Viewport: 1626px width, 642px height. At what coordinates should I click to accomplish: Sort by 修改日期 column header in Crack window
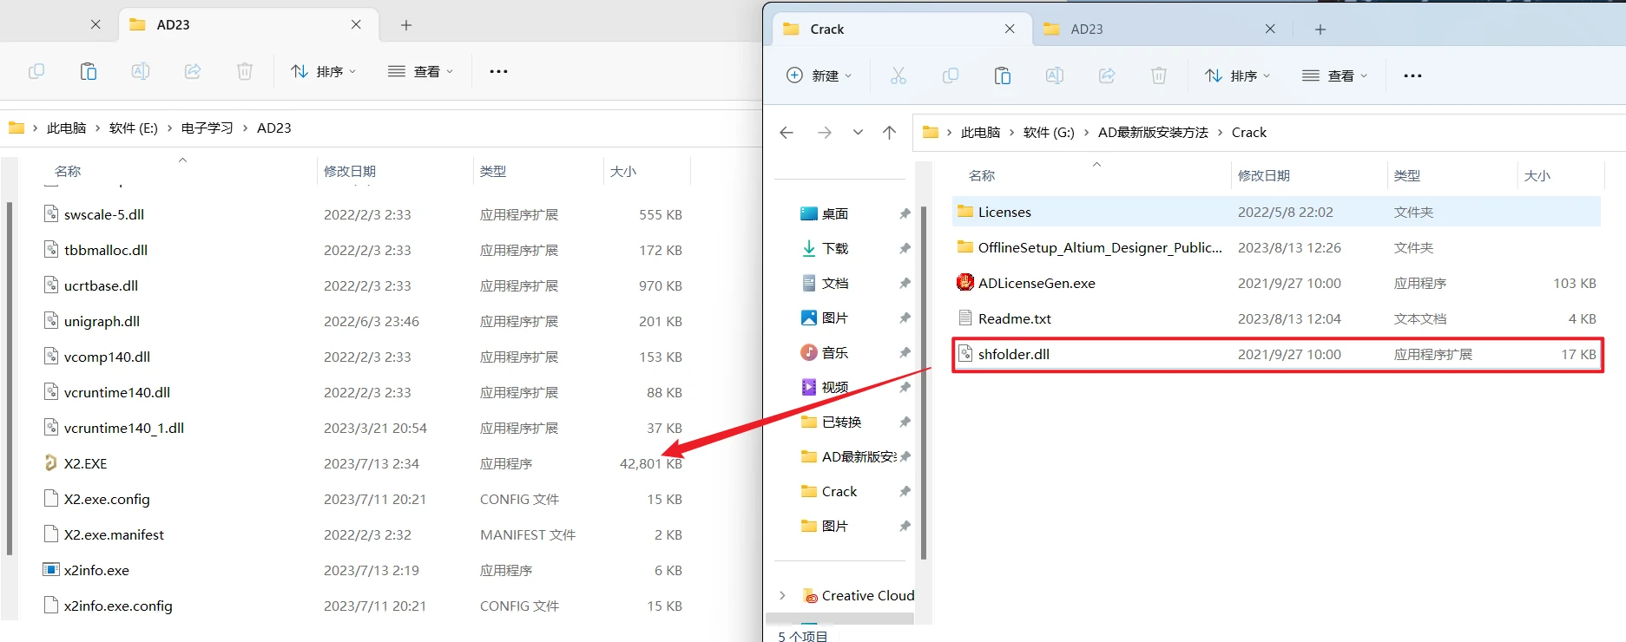coord(1263,175)
